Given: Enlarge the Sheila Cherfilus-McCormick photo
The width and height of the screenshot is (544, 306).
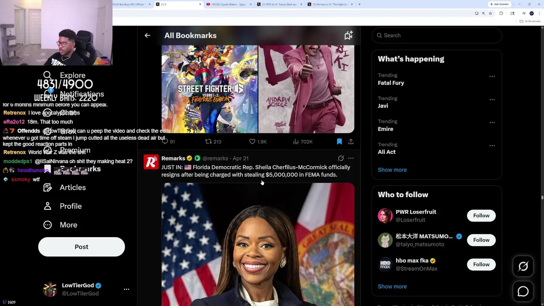Looking at the screenshot, I should 258,244.
